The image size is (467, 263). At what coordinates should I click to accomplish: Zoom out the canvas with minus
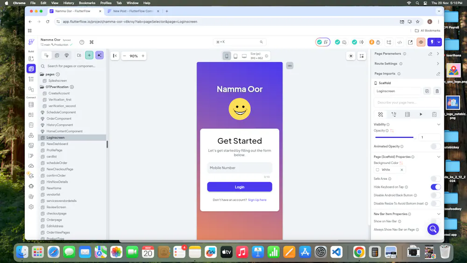pos(125,56)
